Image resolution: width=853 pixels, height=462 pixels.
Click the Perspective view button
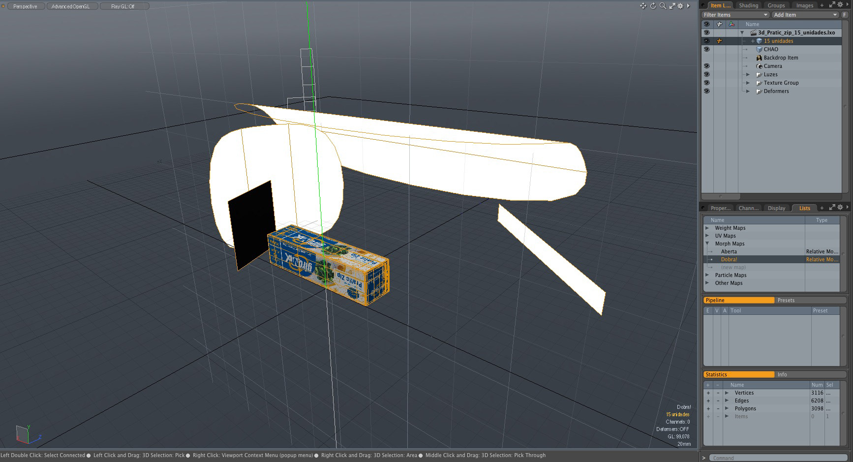pyautogui.click(x=25, y=6)
